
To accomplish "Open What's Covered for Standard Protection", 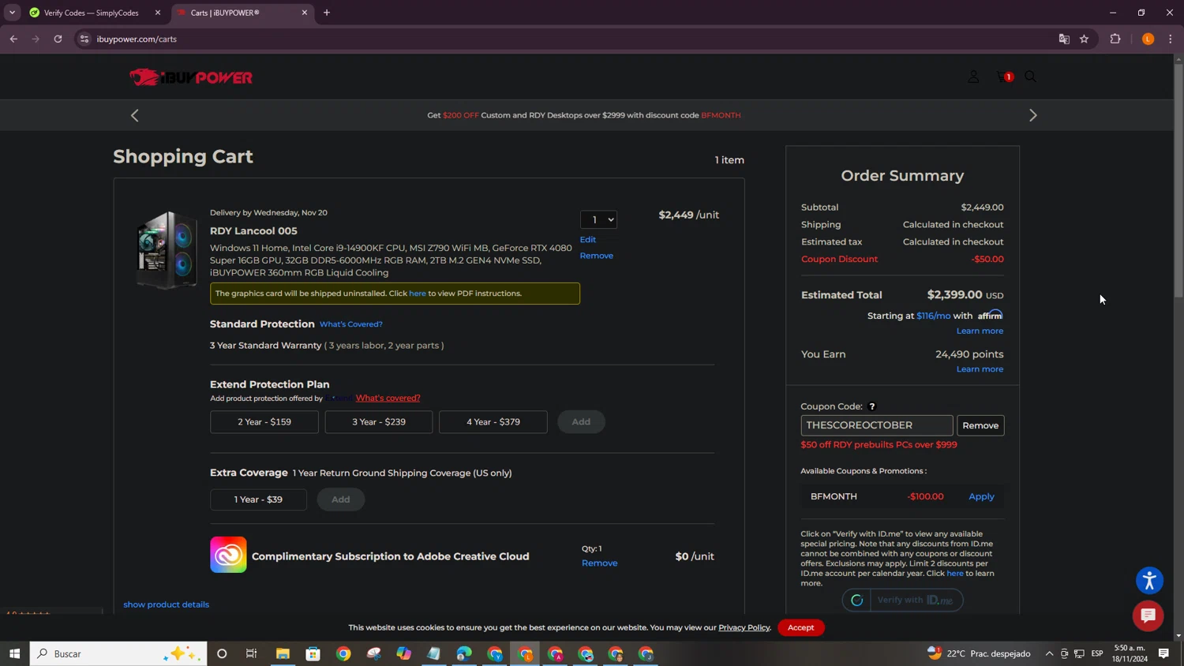I will [351, 324].
